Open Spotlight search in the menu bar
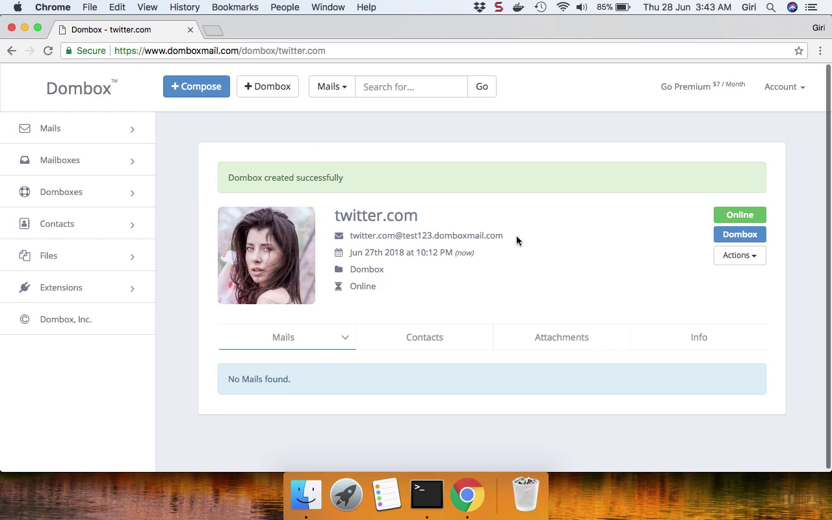Image resolution: width=832 pixels, height=520 pixels. click(x=771, y=7)
